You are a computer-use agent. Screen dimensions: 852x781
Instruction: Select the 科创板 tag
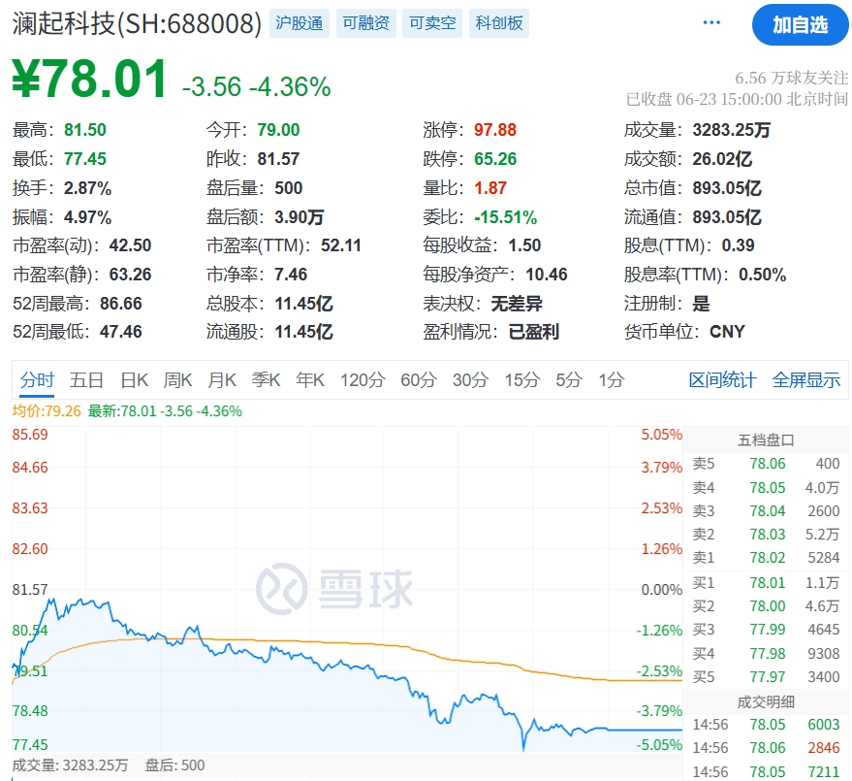[x=499, y=23]
